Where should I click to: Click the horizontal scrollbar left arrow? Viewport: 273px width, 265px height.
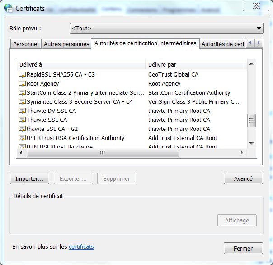(x=21, y=153)
